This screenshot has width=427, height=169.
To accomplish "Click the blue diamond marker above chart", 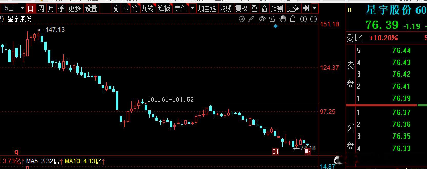I will [x=276, y=26].
